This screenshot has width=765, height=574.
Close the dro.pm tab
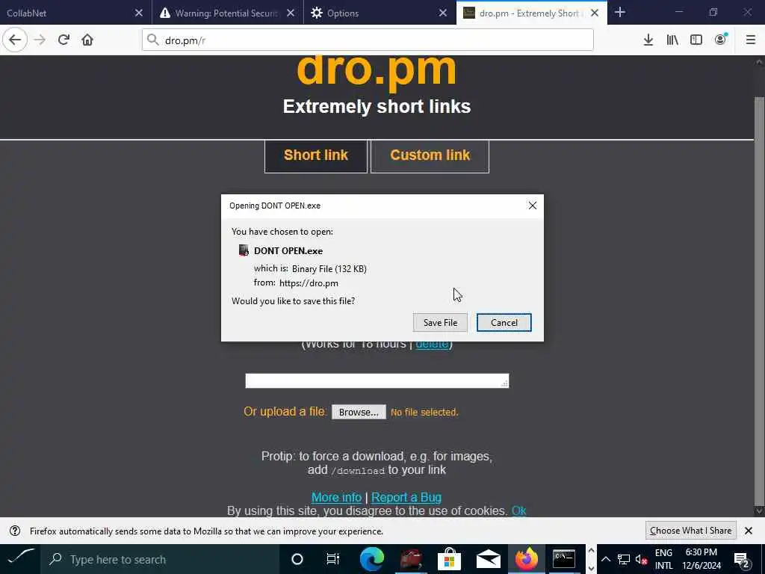(594, 13)
